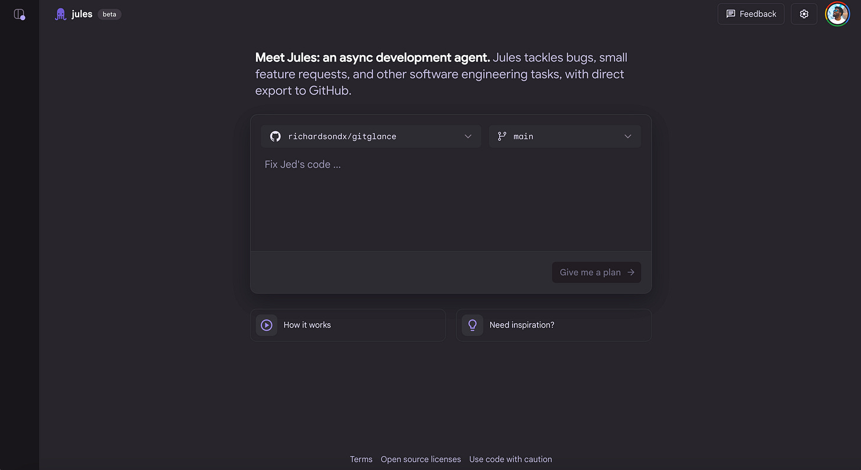Toggle the sidebar panel icon
This screenshot has height=470, width=861.
[20, 14]
